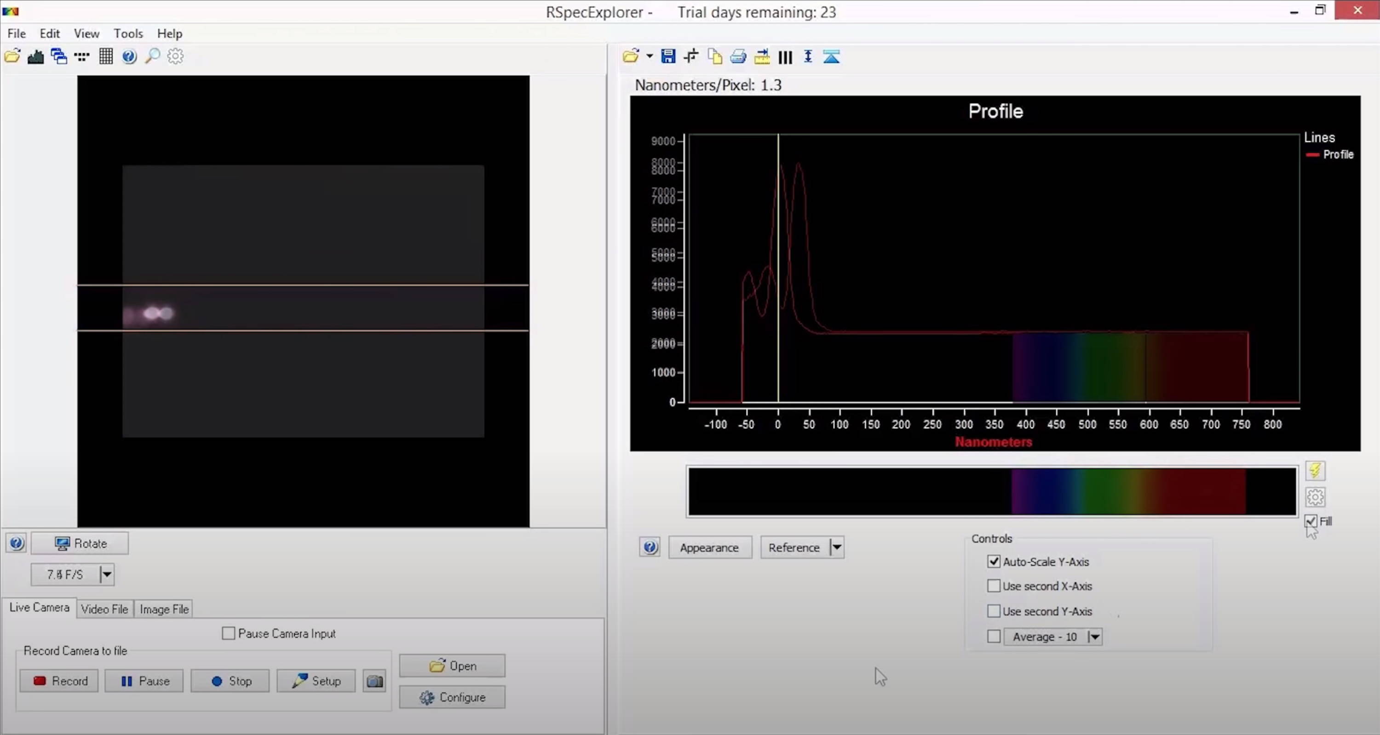Copy profile using the pages icon

coord(715,56)
